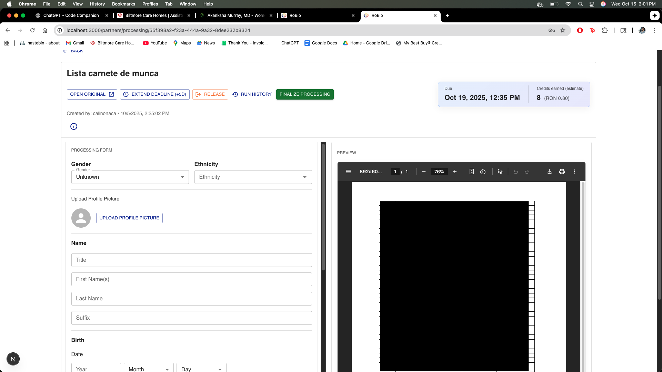Click the PDF sidebar menu hamburger icon

tap(348, 172)
